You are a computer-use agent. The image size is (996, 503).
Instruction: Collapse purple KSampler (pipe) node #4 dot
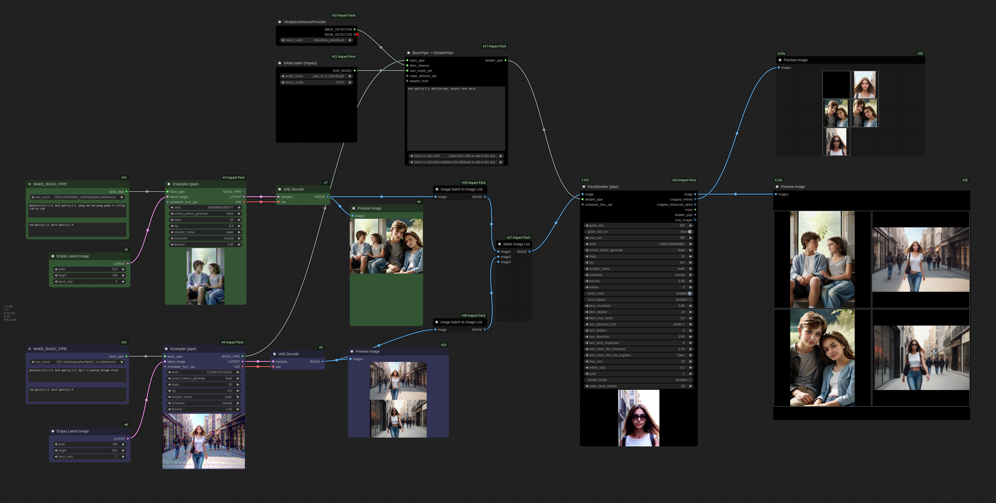click(166, 349)
